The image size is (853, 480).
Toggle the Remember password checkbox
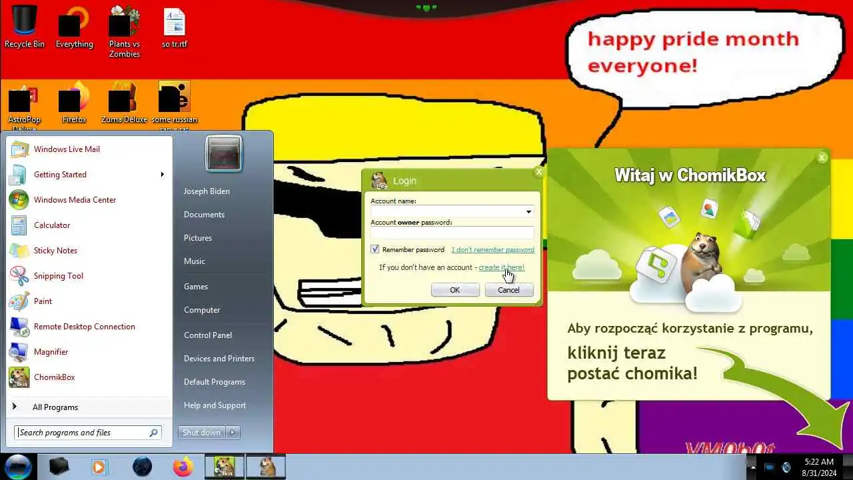click(375, 249)
